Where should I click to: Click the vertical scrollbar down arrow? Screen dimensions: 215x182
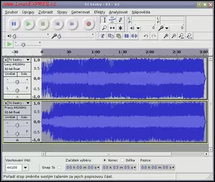(x=211, y=150)
